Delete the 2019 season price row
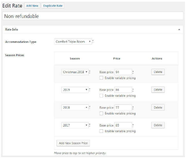Image resolution: width=186 pixels, height=158 pixels. [158, 90]
